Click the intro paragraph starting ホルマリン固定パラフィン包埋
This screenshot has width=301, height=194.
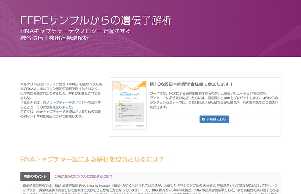coord(61,91)
